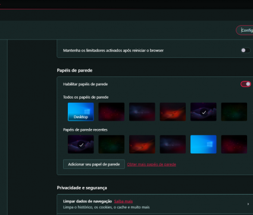This screenshot has height=215, width=253.
Task: Click 'Todos os papéis de parede' label
Action: (x=86, y=97)
